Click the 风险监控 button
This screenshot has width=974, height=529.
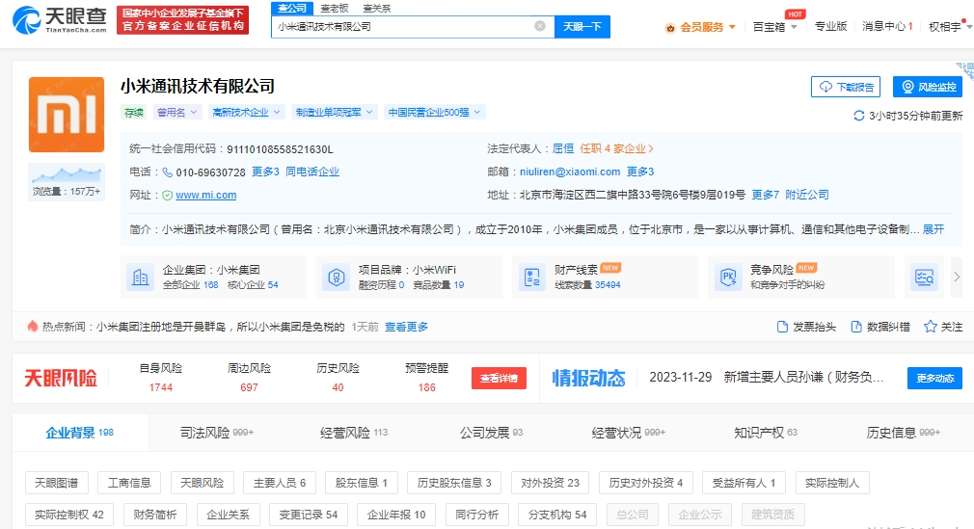[x=928, y=87]
